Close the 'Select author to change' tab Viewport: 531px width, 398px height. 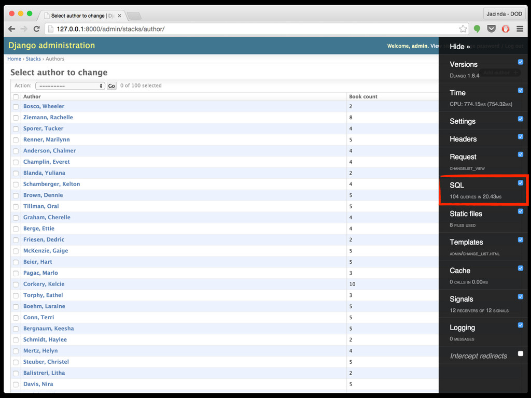[x=119, y=16]
